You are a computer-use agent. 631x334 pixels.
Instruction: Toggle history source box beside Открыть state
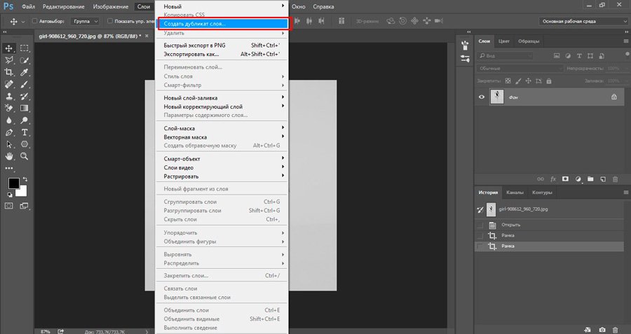click(480, 225)
